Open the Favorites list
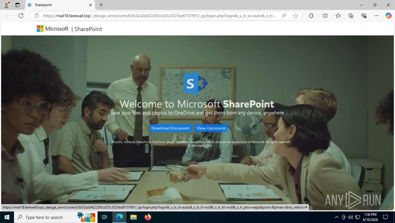This screenshot has height=223, width=395. (x=338, y=16)
